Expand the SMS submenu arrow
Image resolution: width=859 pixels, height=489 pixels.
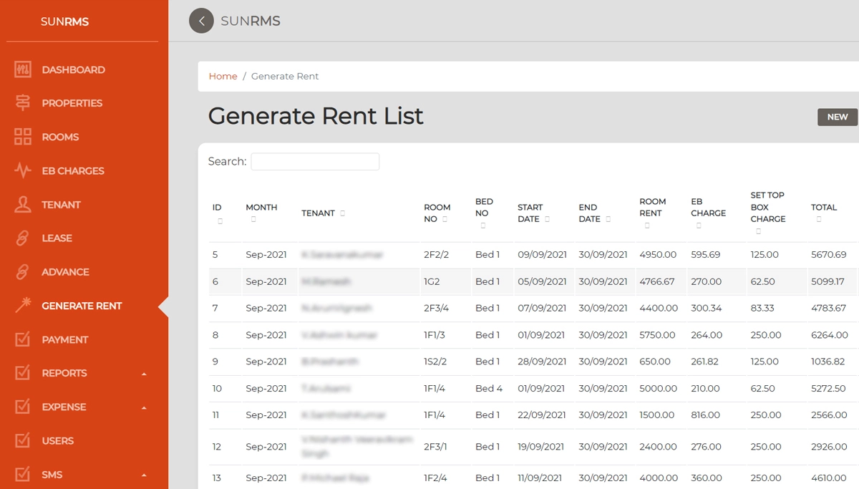pyautogui.click(x=144, y=475)
